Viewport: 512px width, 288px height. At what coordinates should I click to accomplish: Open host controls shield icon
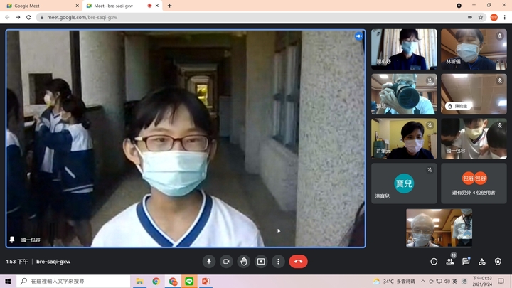[x=498, y=261]
